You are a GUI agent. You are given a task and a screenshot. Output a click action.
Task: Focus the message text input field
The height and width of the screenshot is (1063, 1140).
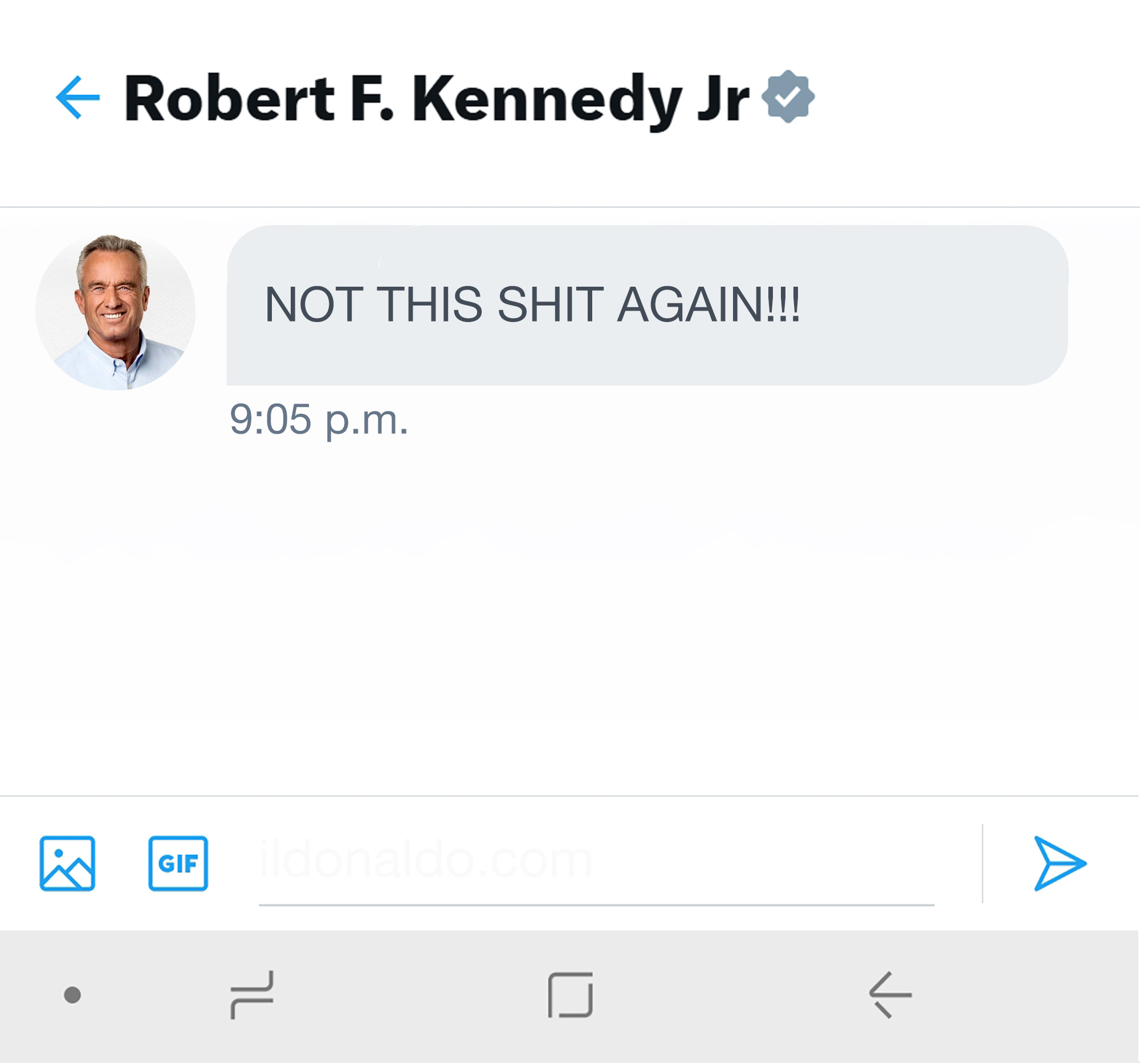tap(596, 860)
